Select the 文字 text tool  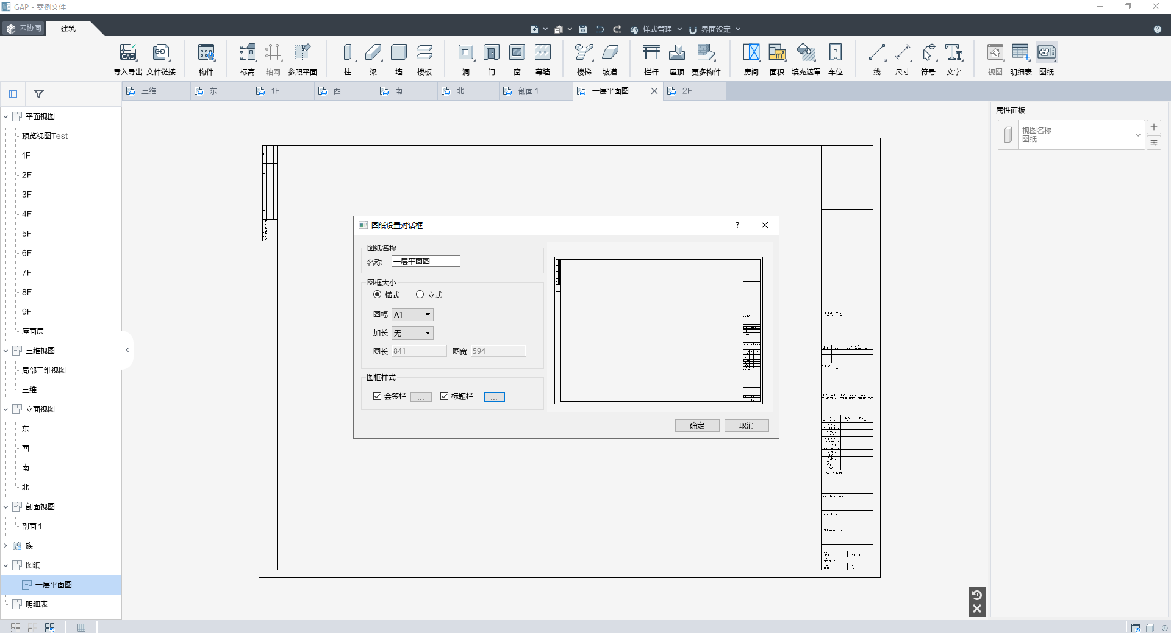pos(954,59)
